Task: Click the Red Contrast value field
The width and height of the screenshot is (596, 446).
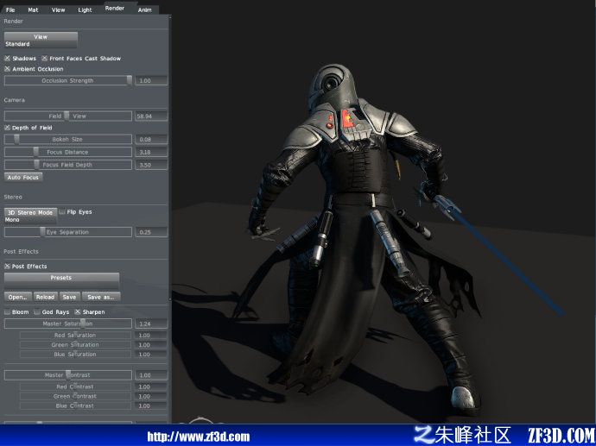Action: point(151,386)
